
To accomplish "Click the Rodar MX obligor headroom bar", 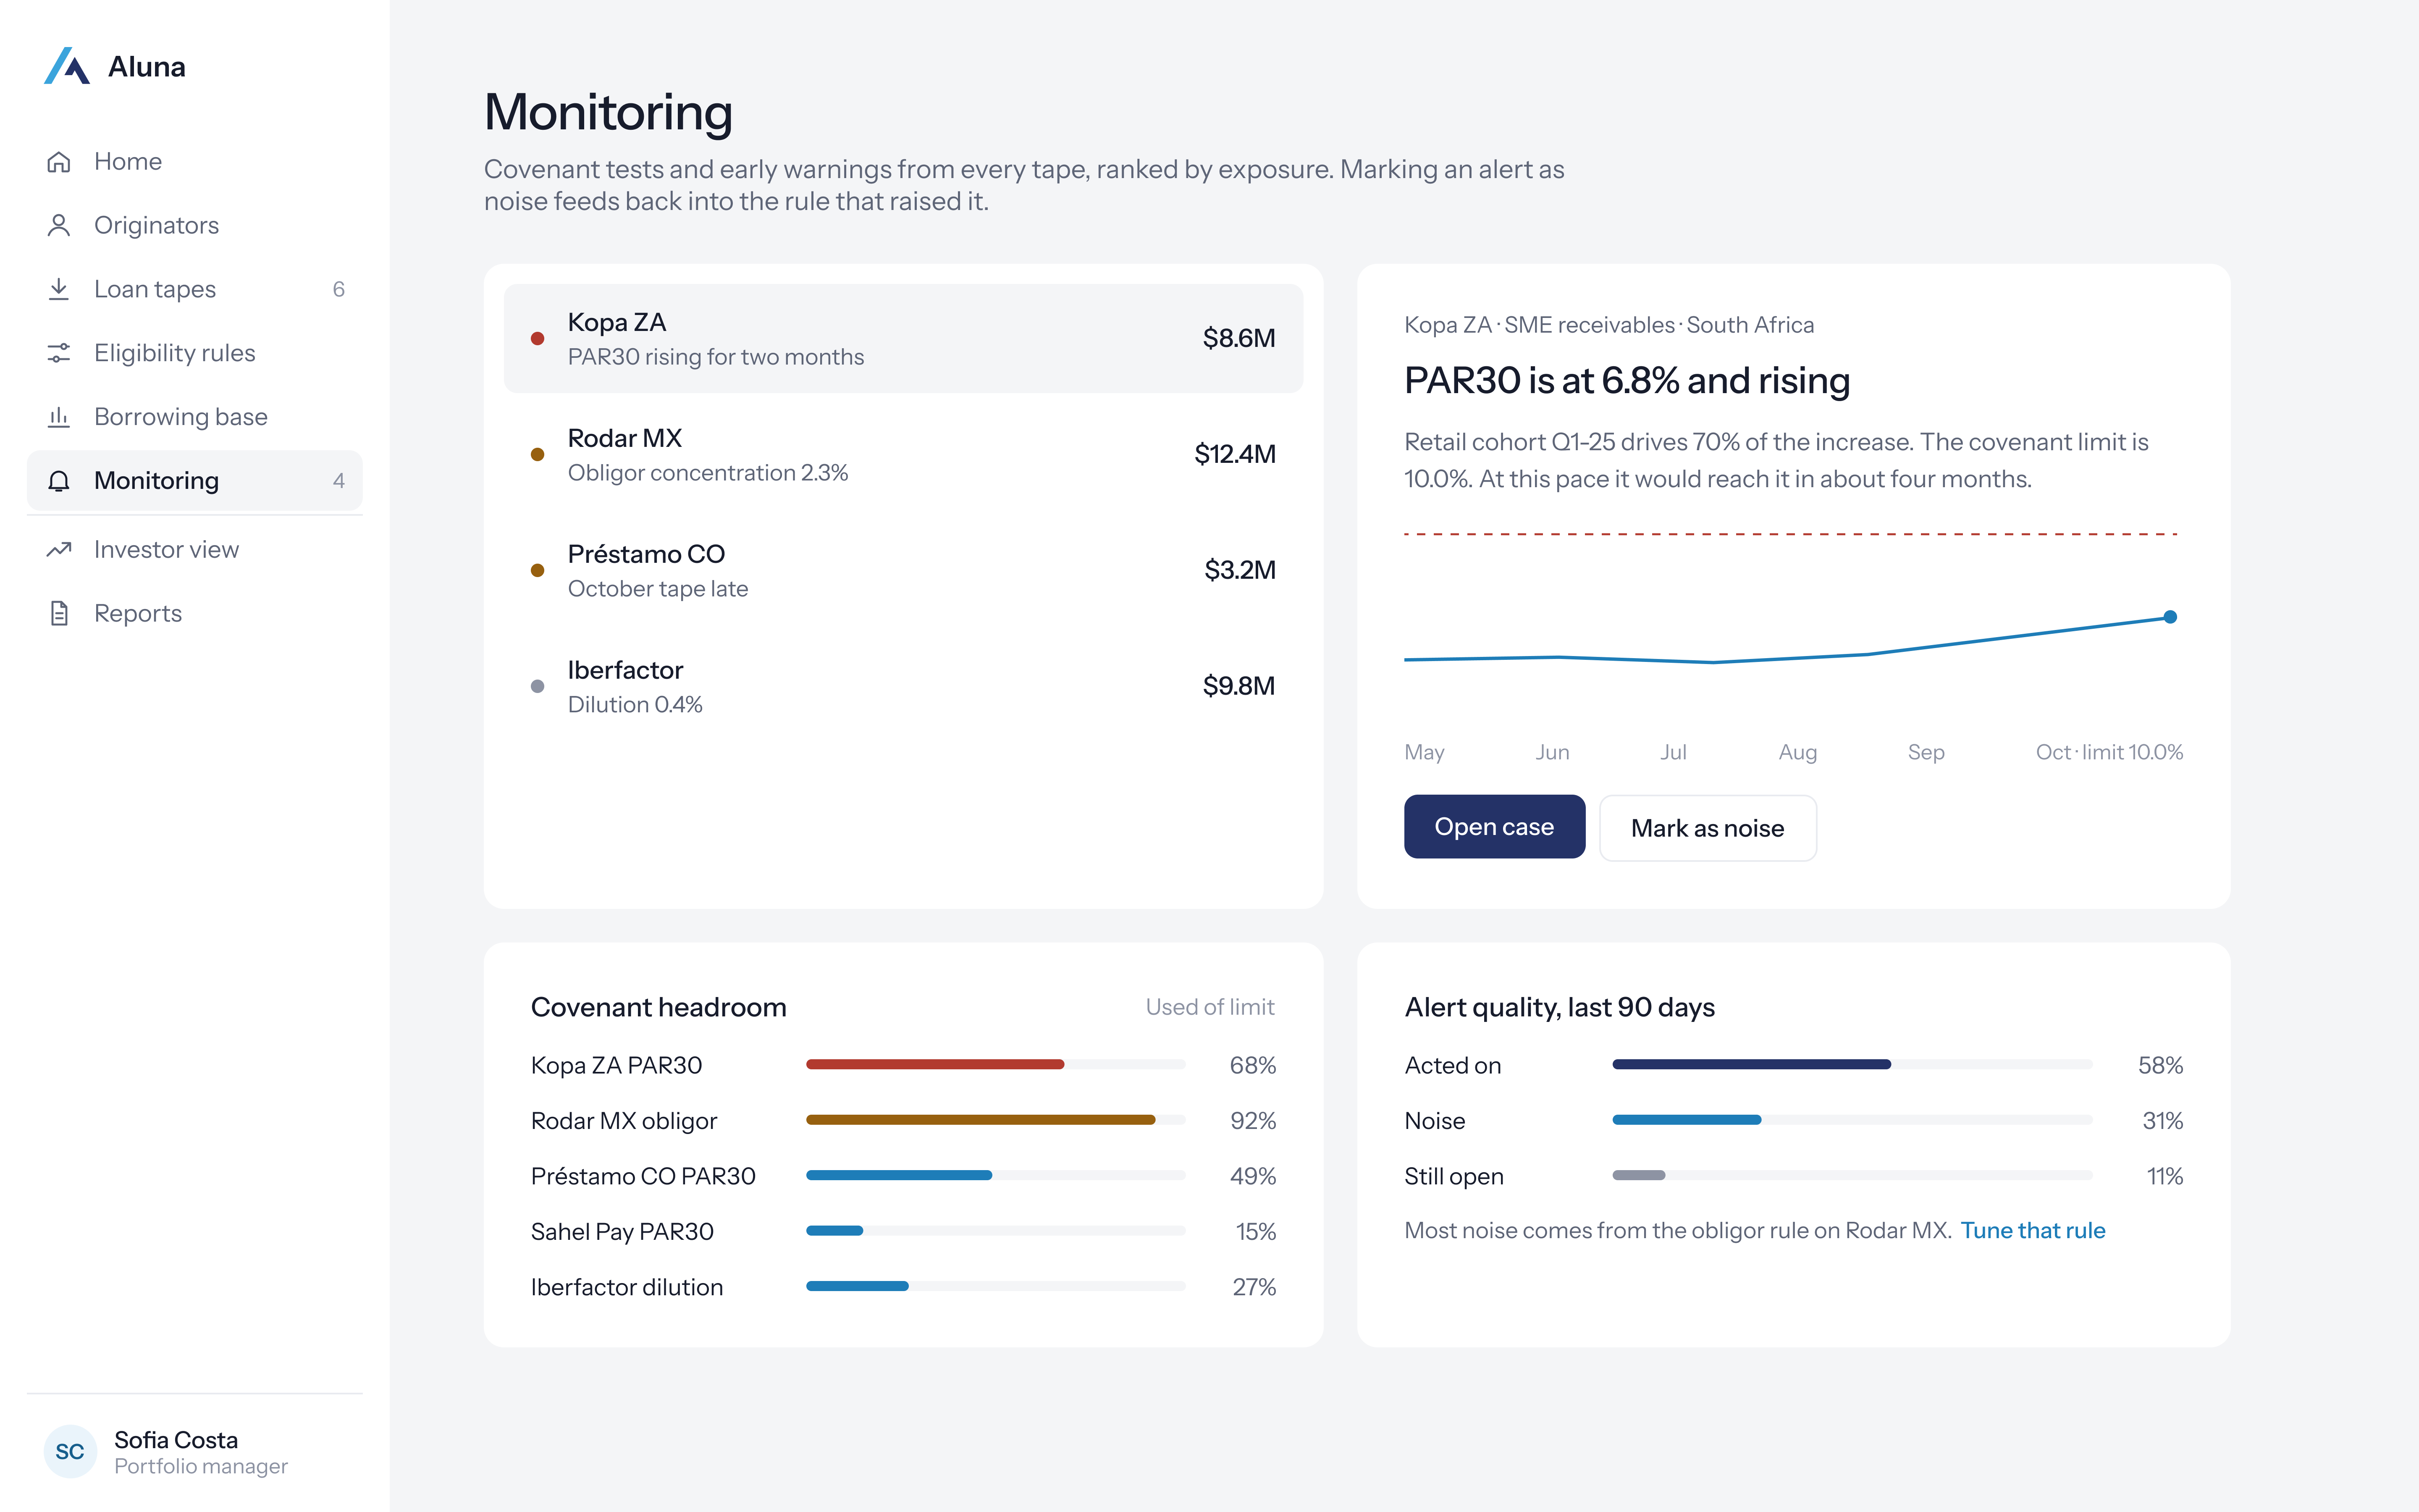I will (x=996, y=1120).
